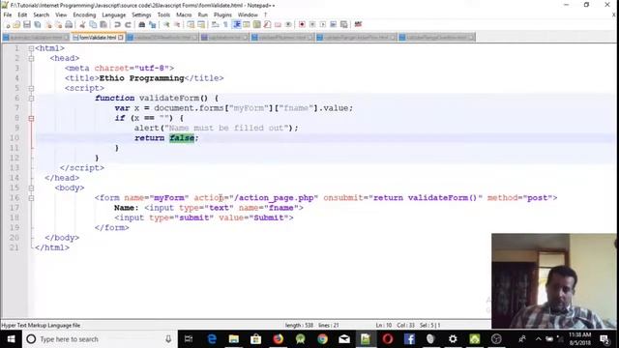
Task: Open Chrome from the taskbar
Action: (322, 339)
